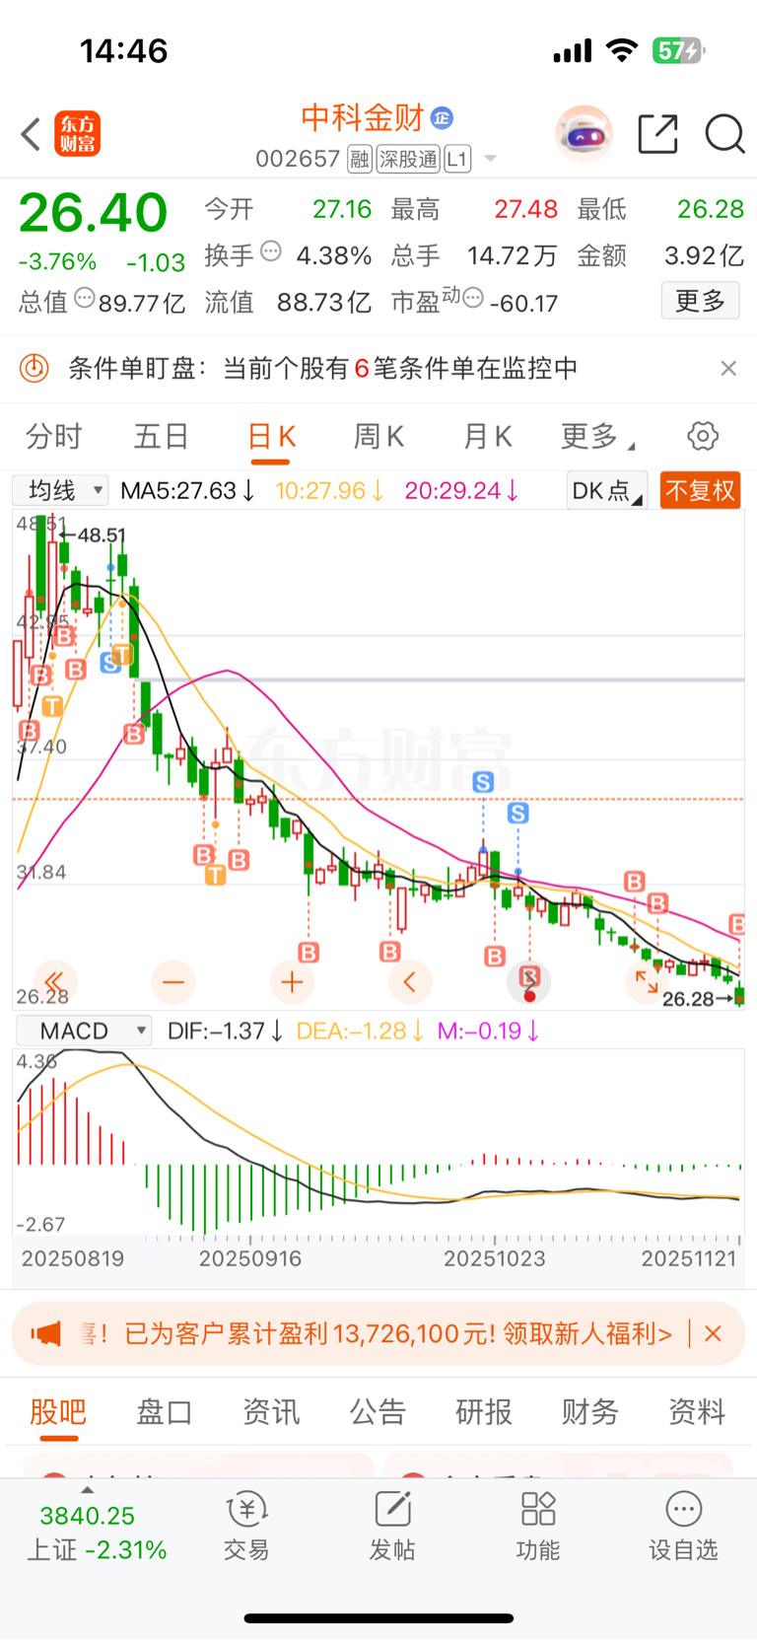Tap M:-0.19 MACD value

click(489, 1032)
